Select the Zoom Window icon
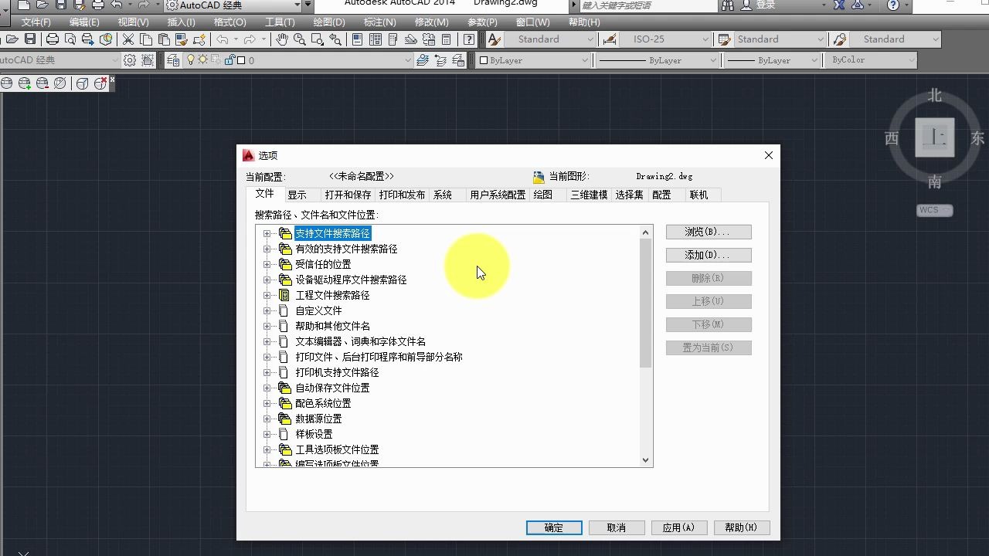989x556 pixels. click(x=318, y=39)
